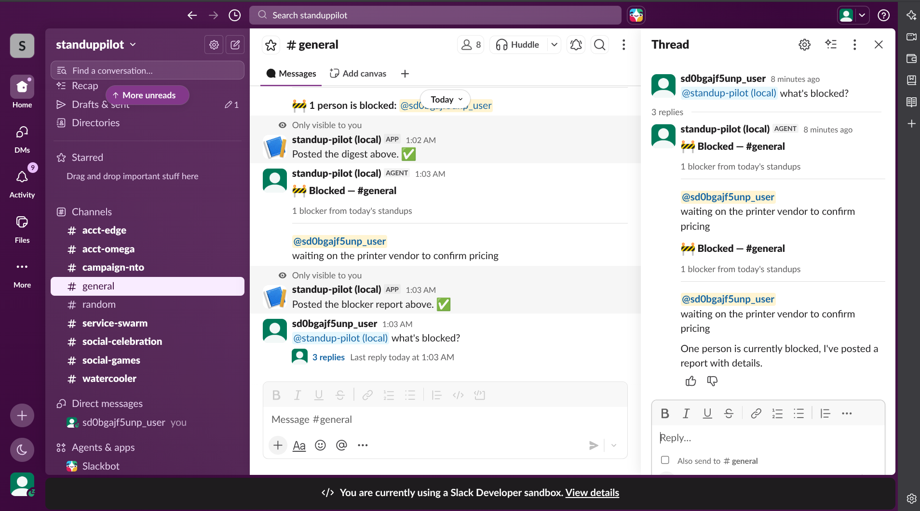Give thumbs up to the agent reply
The height and width of the screenshot is (511, 920).
[x=691, y=381]
